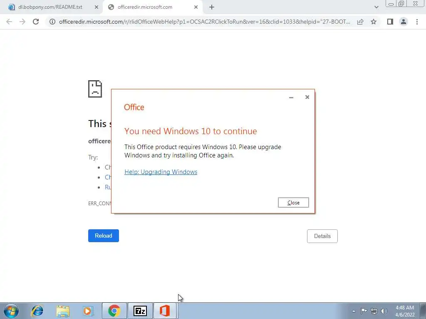Click the URL in the address bar
The width and height of the screenshot is (426, 319).
pyautogui.click(x=205, y=22)
